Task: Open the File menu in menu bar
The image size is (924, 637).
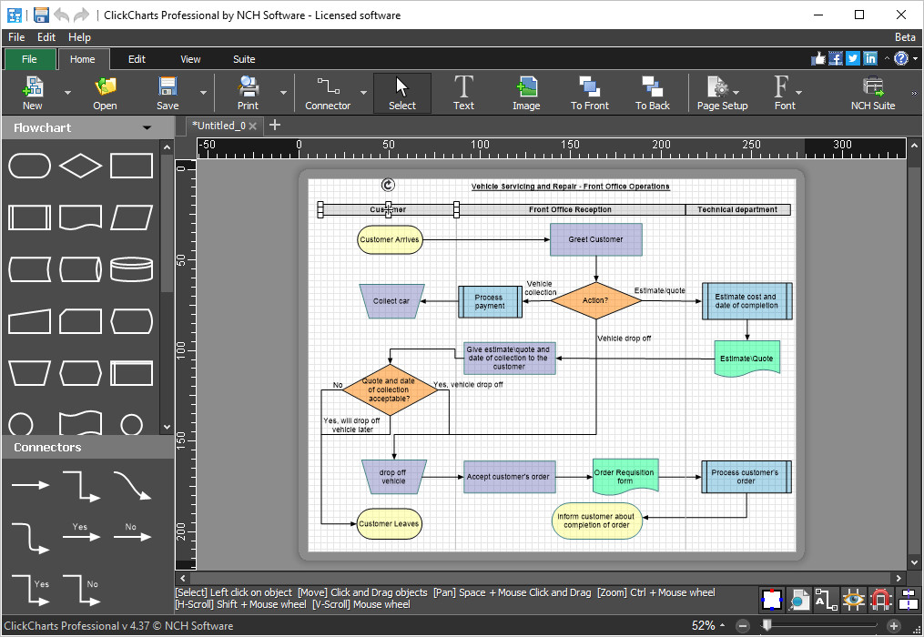Action: [16, 37]
